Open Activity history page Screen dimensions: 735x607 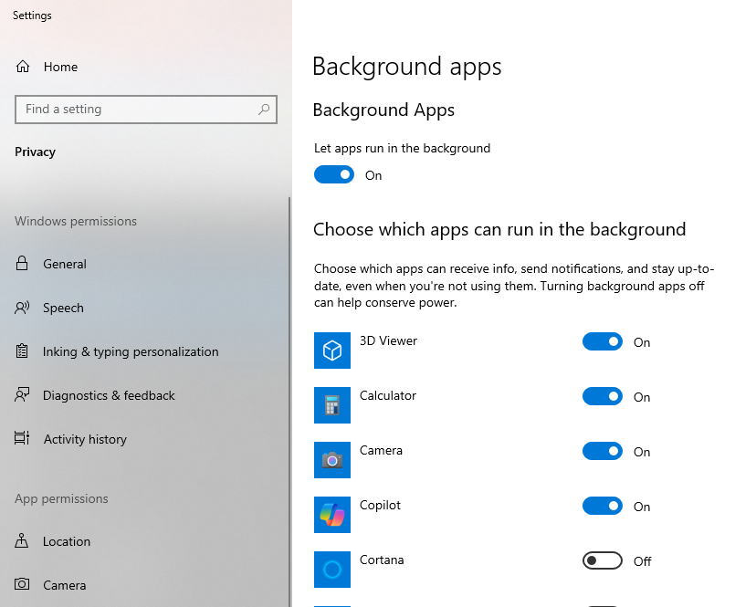[x=85, y=439]
